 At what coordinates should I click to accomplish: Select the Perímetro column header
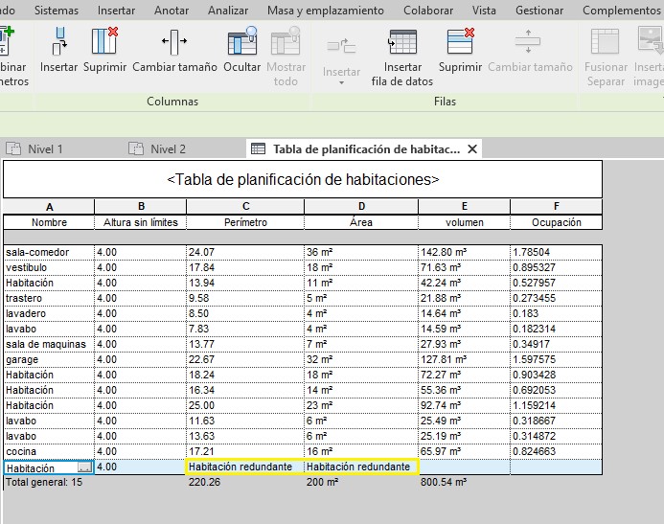tap(245, 222)
